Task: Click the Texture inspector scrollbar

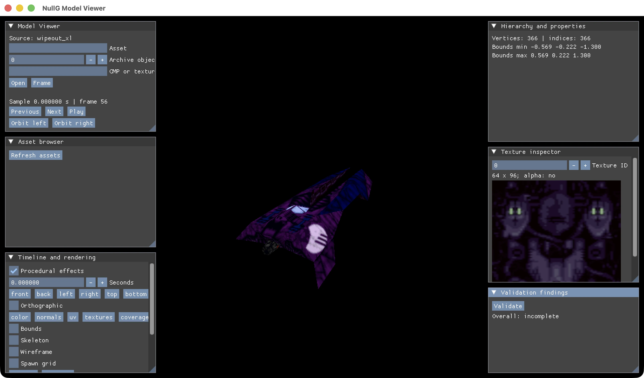Action: click(635, 207)
